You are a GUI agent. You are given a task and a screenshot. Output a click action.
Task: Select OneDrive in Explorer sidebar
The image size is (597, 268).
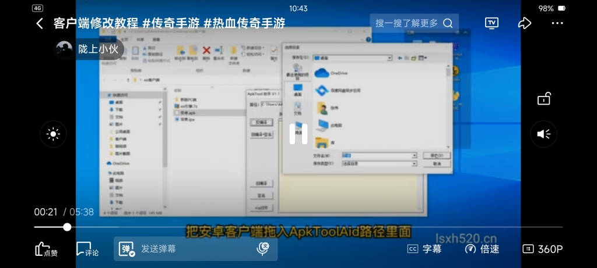pos(118,163)
